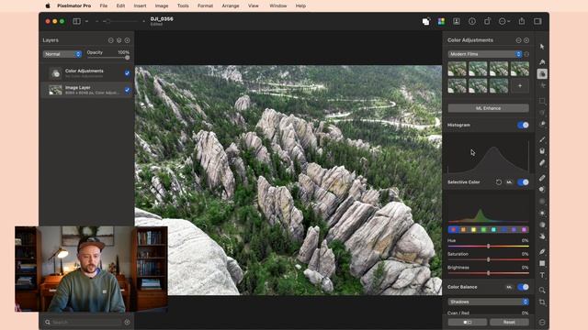Select the Repair bandage tool
This screenshot has width=588, height=330.
(542, 178)
